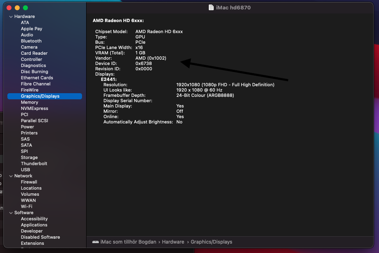
Task: Select Controller in the sidebar
Action: [32, 59]
